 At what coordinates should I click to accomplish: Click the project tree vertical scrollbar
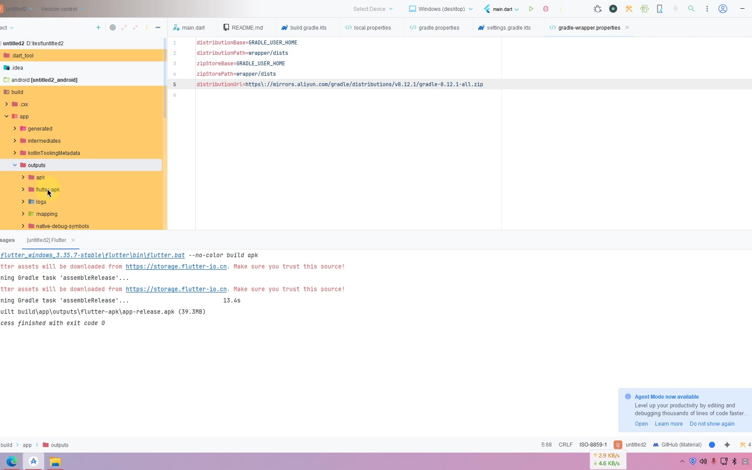[165, 78]
